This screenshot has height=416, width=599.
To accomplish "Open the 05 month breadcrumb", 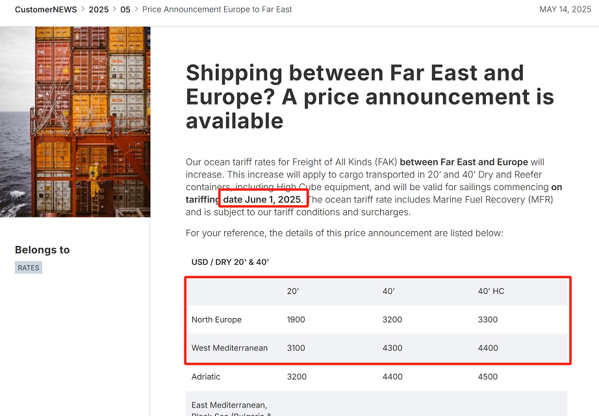I will click(125, 10).
